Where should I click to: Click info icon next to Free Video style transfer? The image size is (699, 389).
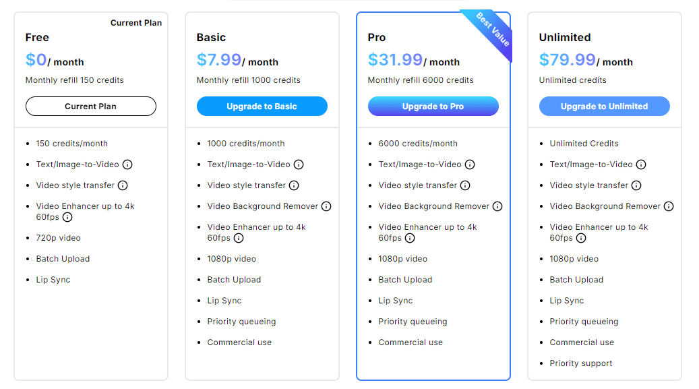tap(123, 185)
